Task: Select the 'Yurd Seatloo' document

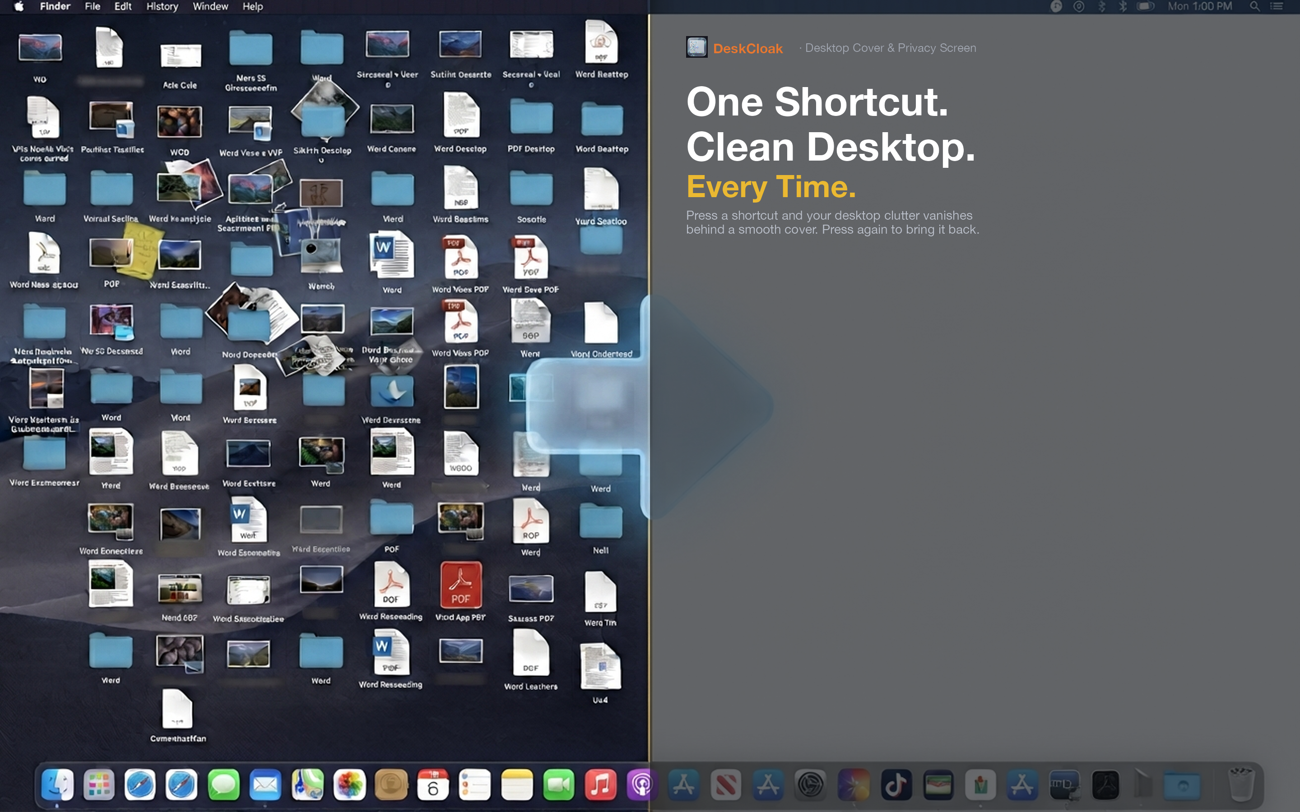Action: pos(601,189)
